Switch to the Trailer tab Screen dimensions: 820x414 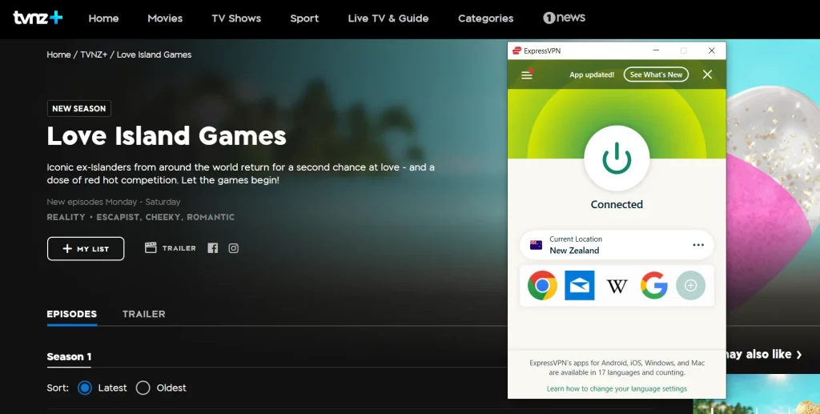tap(144, 314)
